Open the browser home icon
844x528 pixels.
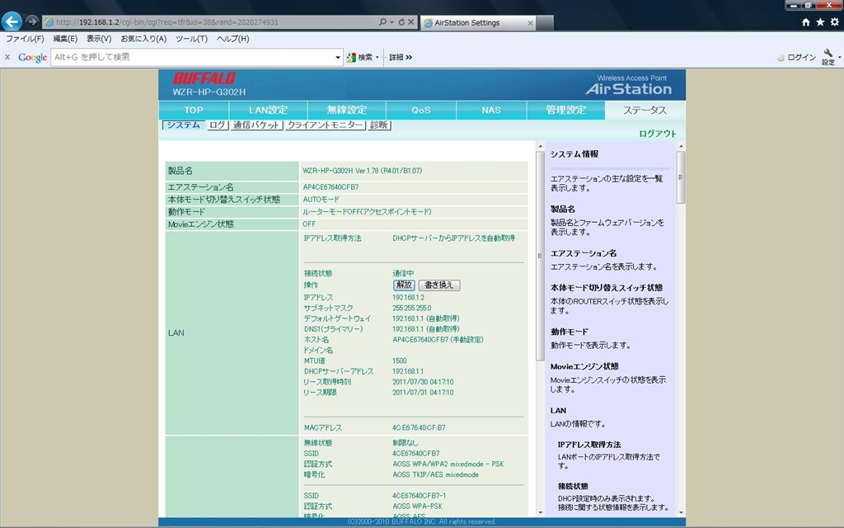(806, 22)
